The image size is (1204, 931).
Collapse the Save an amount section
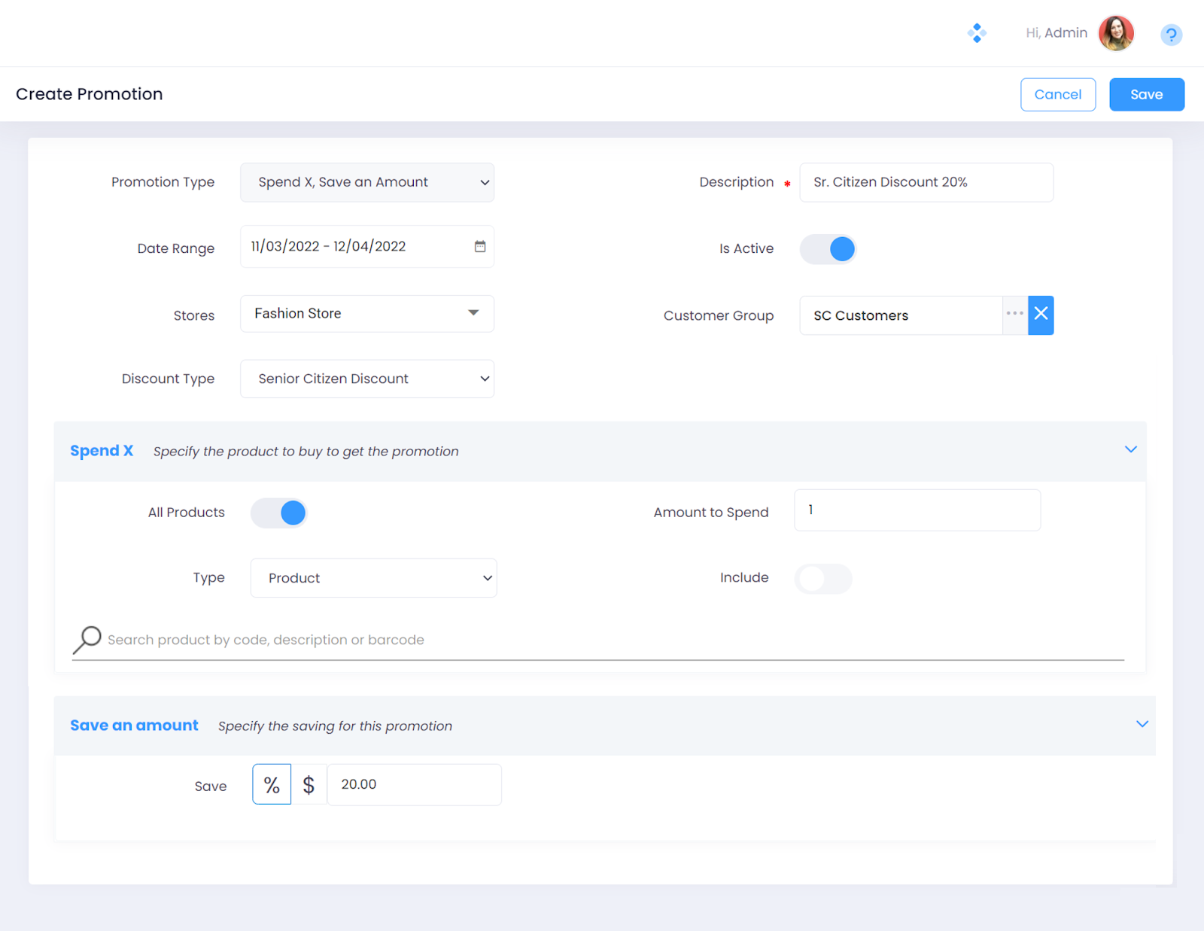coord(1142,725)
